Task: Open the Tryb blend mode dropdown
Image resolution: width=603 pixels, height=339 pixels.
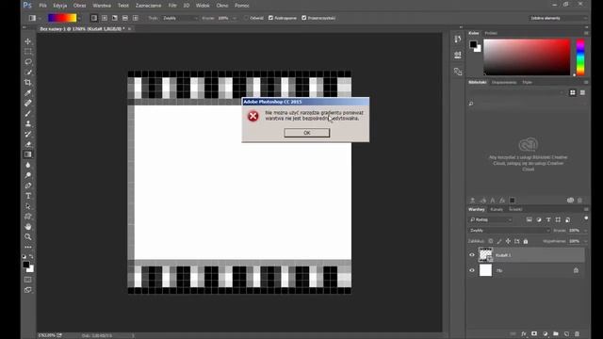Action: [180, 18]
